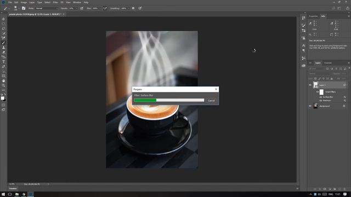Open the Opacity slider arrow in options bar
The image size is (351, 197).
pyautogui.click(x=77, y=8)
